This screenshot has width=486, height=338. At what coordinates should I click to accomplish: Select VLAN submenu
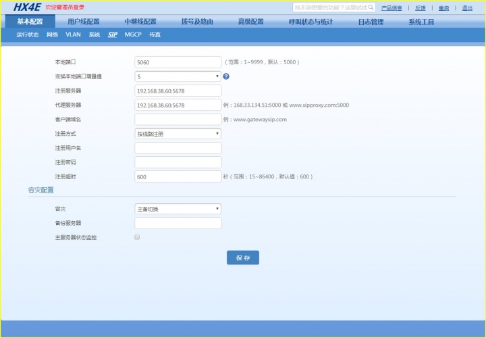(x=73, y=34)
